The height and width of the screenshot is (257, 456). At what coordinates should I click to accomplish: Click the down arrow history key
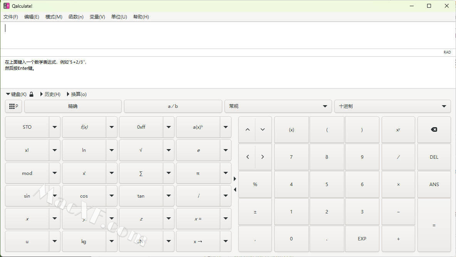click(263, 129)
